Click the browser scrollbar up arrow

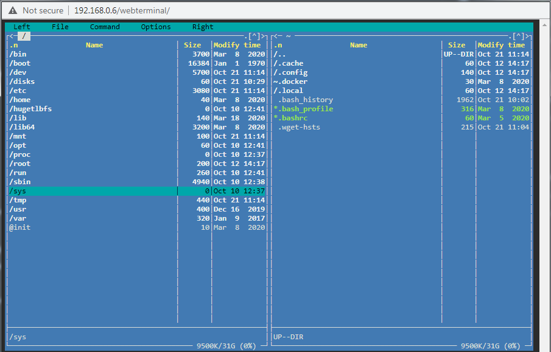(545, 26)
